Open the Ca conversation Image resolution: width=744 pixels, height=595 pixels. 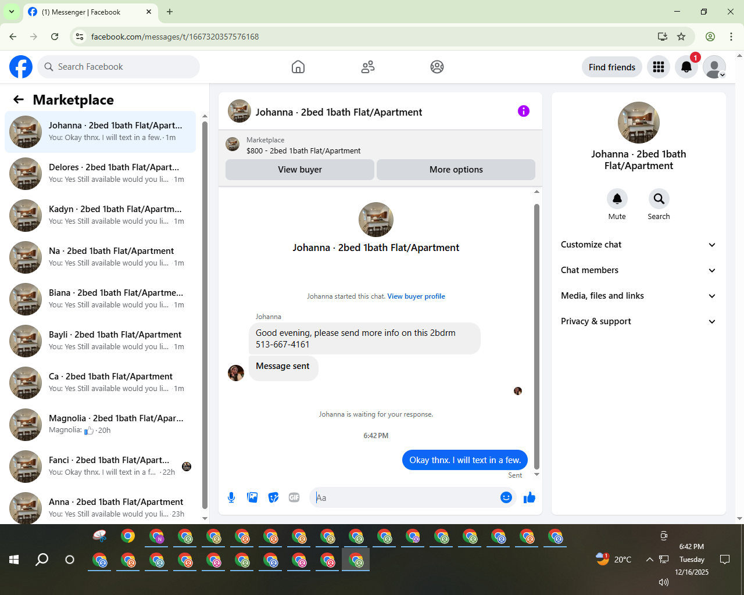point(101,383)
